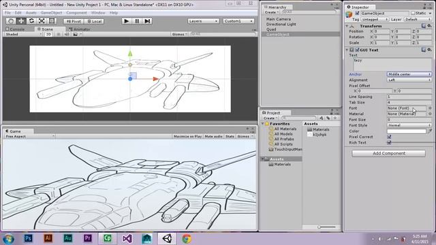Select All Prefabs favorite
This screenshot has width=436, height=245.
[284, 139]
